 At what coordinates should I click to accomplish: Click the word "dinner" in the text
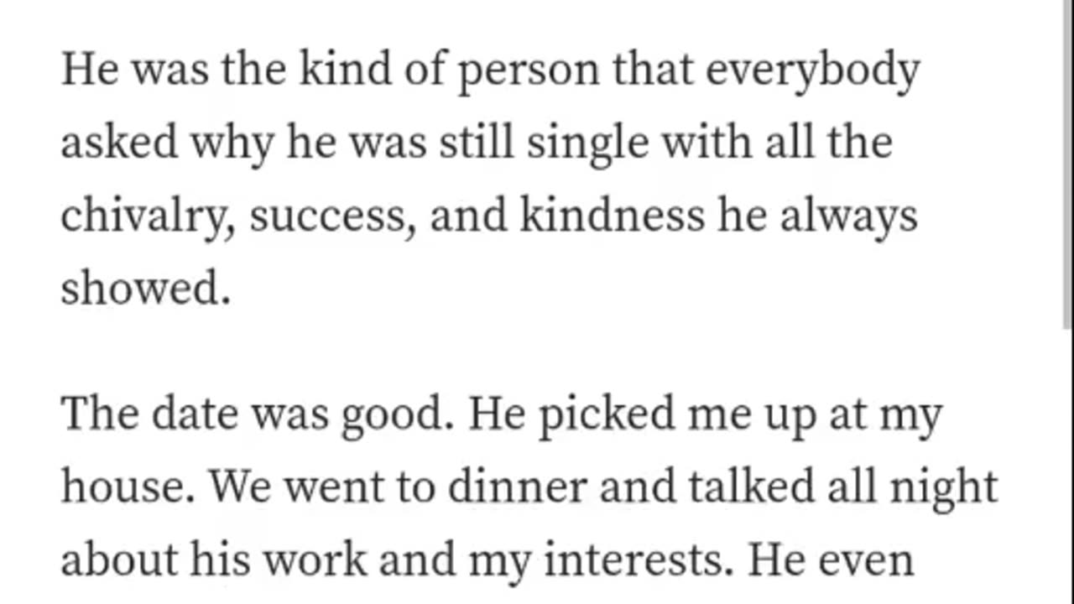[x=517, y=487]
